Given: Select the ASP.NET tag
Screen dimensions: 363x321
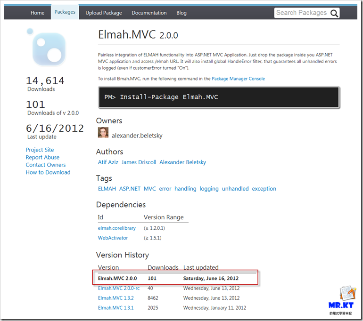Looking at the screenshot, I should point(130,189).
